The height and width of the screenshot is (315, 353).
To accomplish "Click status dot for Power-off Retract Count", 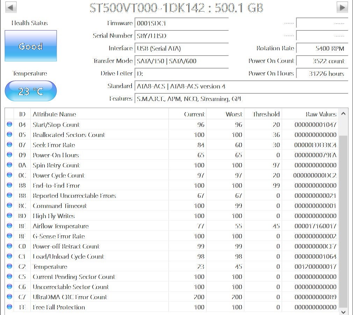I will click(9, 246).
